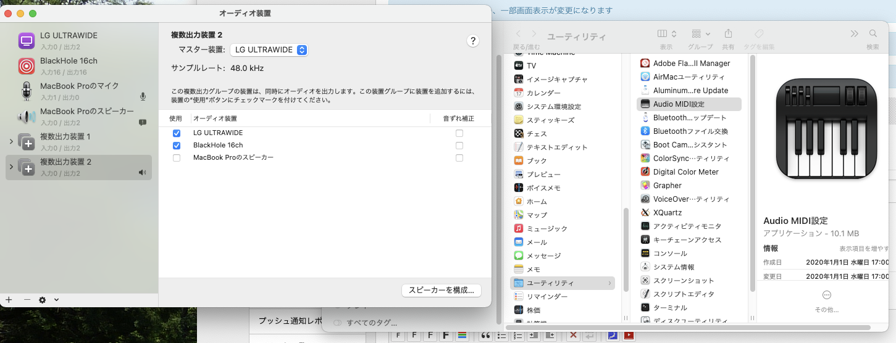Screen dimensions: 896x343
Task: Select Grapher app in Finder list
Action: tap(689, 186)
